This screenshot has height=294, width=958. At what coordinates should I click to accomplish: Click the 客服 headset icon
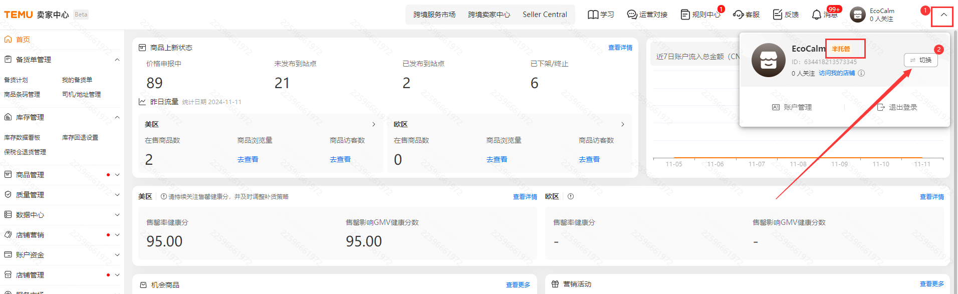738,15
